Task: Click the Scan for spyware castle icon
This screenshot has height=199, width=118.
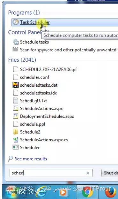Action: (x=15, y=49)
